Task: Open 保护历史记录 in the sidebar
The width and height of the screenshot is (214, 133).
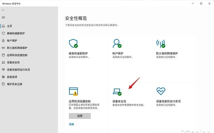Action: 15,84
